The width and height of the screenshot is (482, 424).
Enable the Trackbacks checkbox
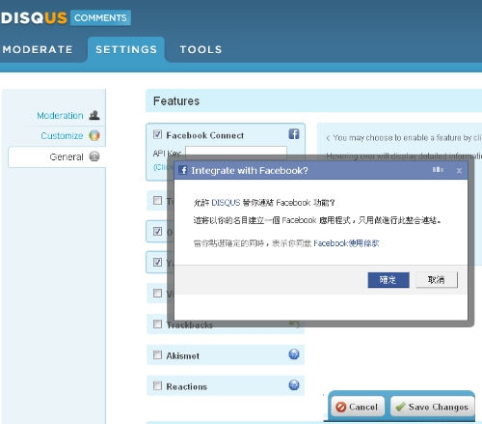click(157, 324)
